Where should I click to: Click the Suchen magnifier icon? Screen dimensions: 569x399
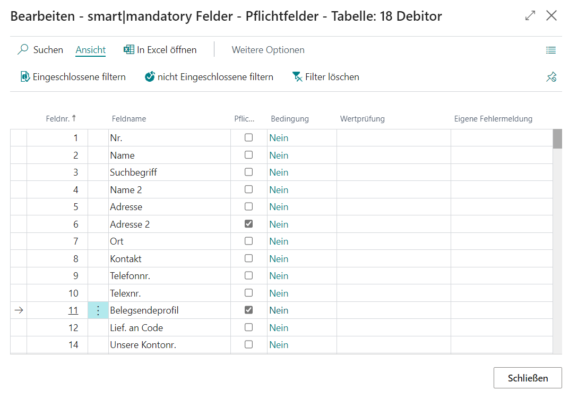(22, 49)
